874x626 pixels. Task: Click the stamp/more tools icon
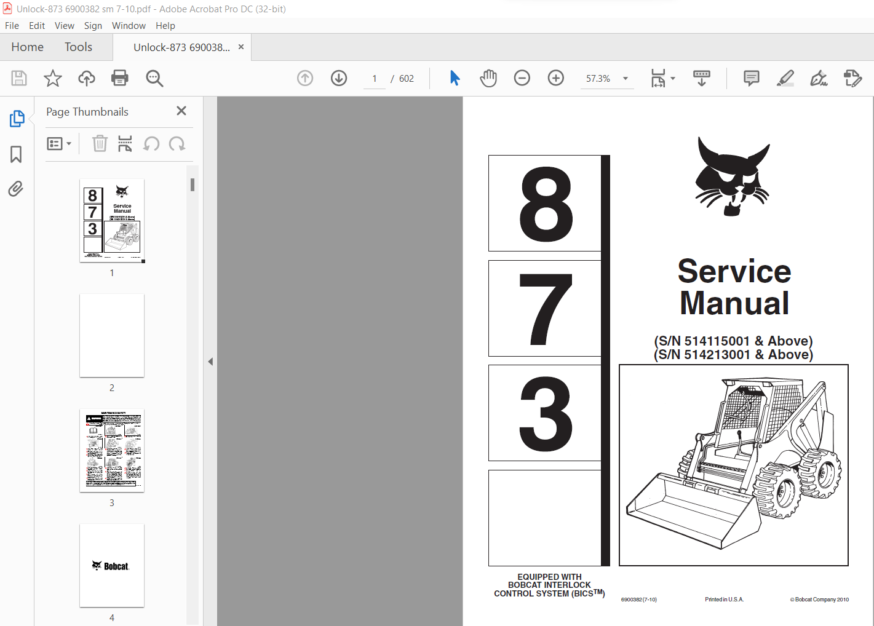click(852, 78)
